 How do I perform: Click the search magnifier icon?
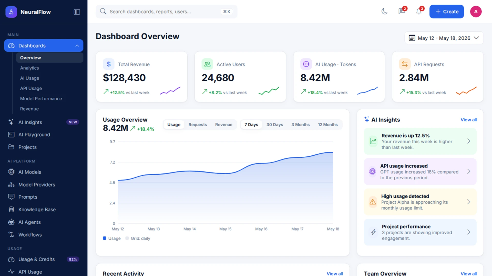tap(103, 11)
